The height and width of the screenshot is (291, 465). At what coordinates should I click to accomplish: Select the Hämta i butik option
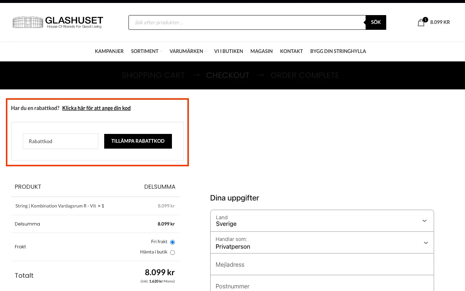172,252
